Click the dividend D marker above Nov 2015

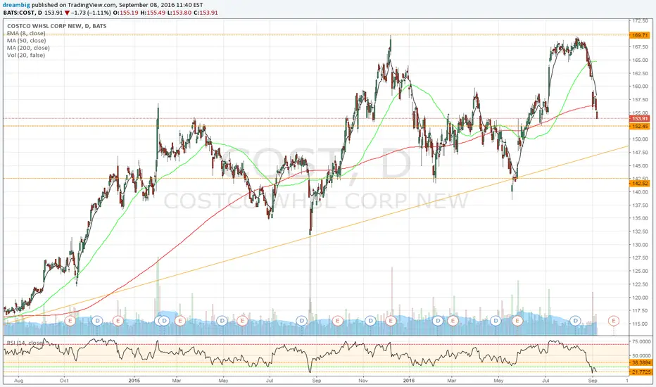[x=370, y=321]
